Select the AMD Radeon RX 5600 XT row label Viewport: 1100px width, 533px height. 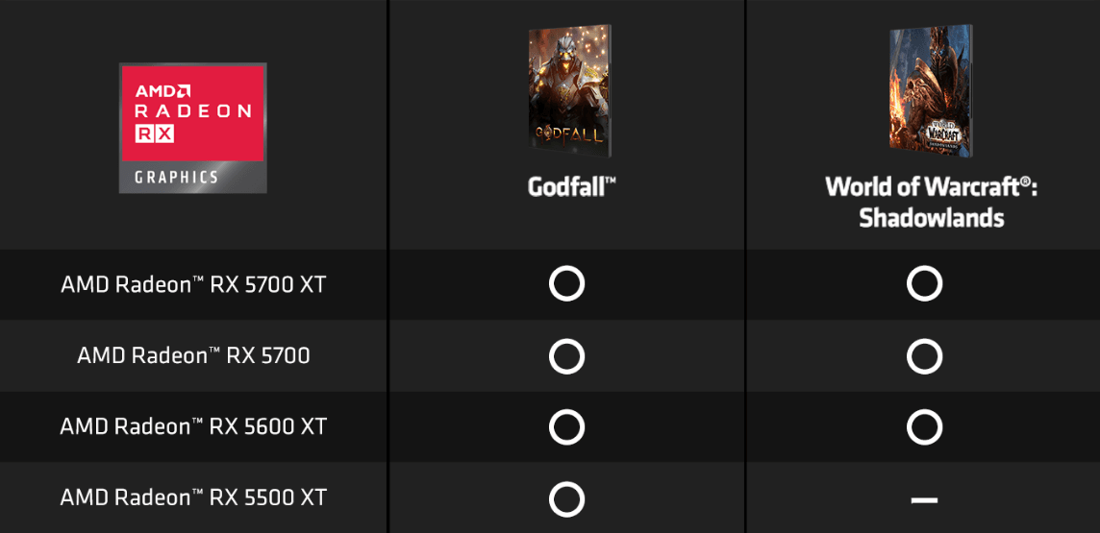pos(193,427)
